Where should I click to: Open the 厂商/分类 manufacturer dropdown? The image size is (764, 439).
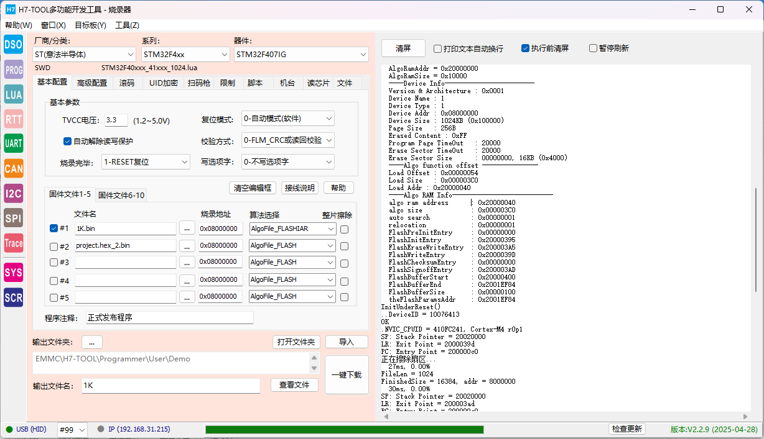[84, 55]
